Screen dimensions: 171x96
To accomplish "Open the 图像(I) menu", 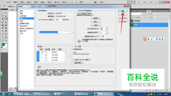I will (22, 2).
